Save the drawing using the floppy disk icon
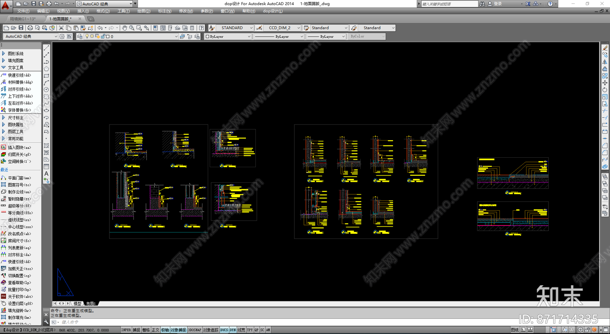 pos(21,28)
